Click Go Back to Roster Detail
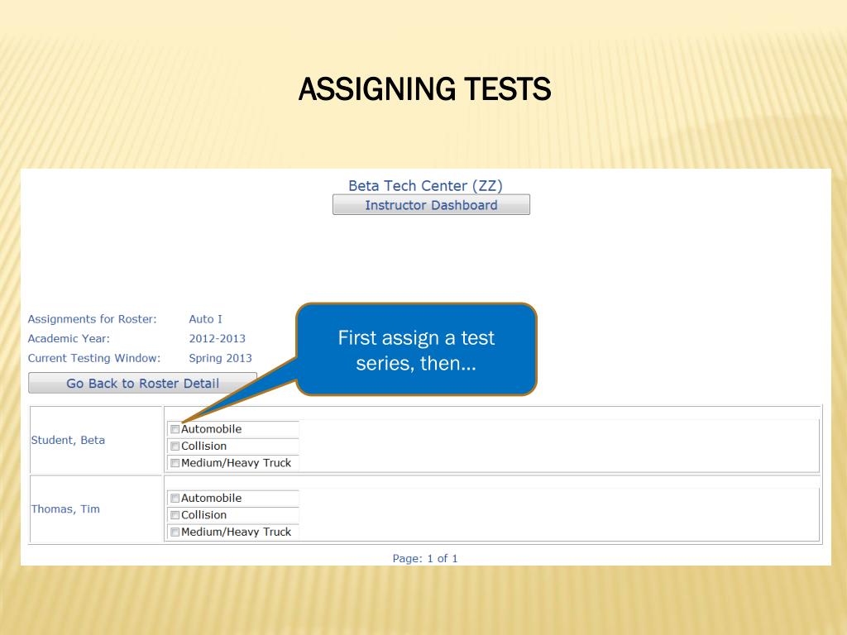This screenshot has width=847, height=635. (x=142, y=383)
